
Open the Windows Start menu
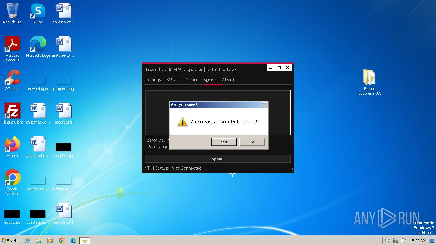coord(9,241)
